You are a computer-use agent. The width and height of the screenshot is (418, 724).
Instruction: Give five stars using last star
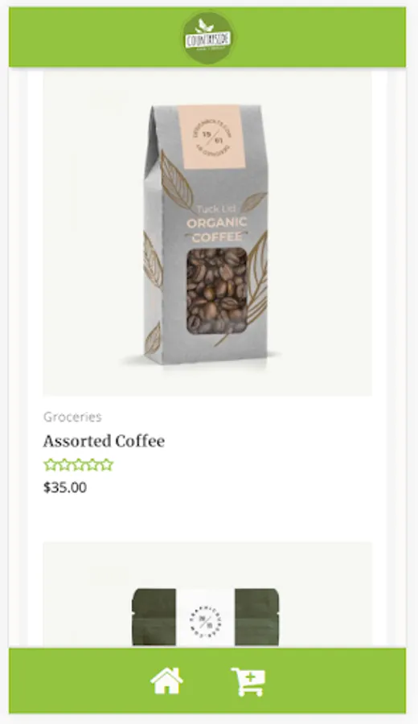coord(107,464)
